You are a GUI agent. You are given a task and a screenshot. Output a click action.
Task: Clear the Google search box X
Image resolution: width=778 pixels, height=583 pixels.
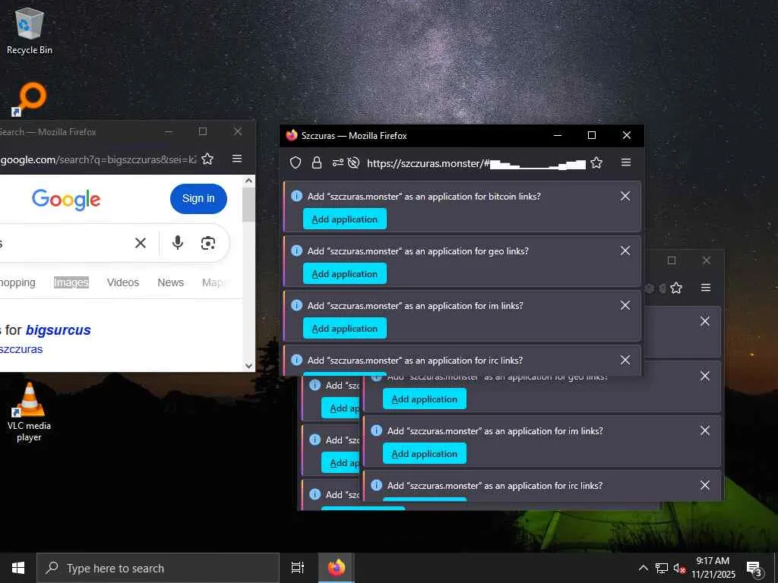(x=141, y=243)
